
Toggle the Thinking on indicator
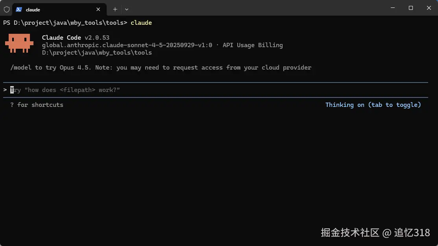373,105
